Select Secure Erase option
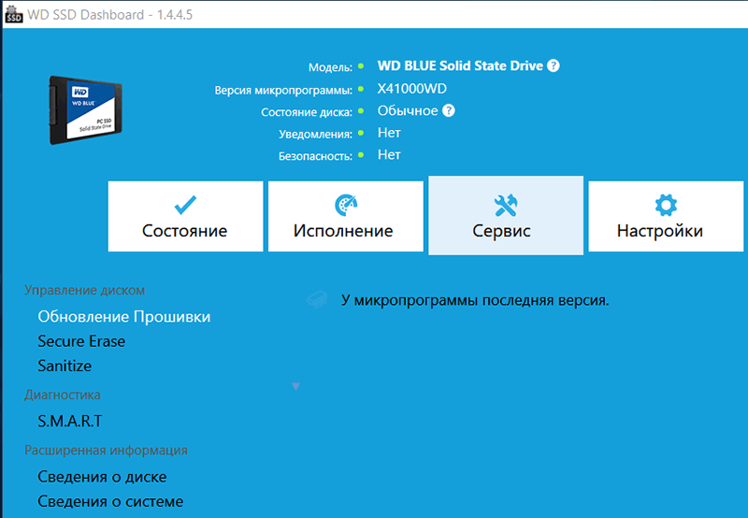The image size is (748, 518). (x=81, y=341)
